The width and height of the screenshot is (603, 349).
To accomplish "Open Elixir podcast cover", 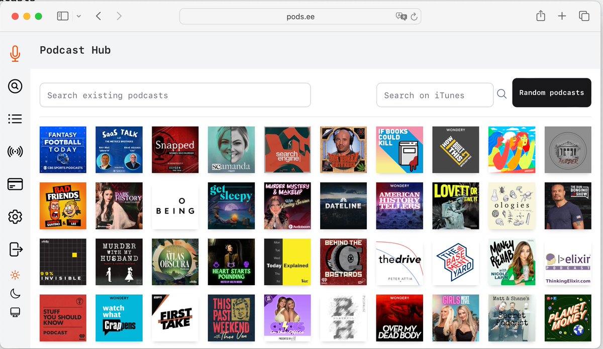I will pos(568,262).
